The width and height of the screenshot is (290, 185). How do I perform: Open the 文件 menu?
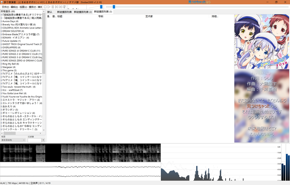click(x=5, y=7)
